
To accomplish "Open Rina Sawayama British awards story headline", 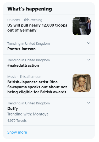I will pos(37,87).
